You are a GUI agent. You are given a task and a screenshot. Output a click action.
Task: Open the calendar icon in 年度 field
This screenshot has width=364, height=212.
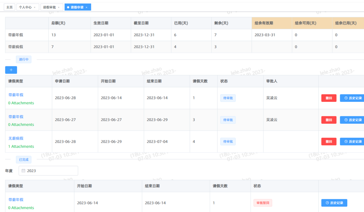23,171
